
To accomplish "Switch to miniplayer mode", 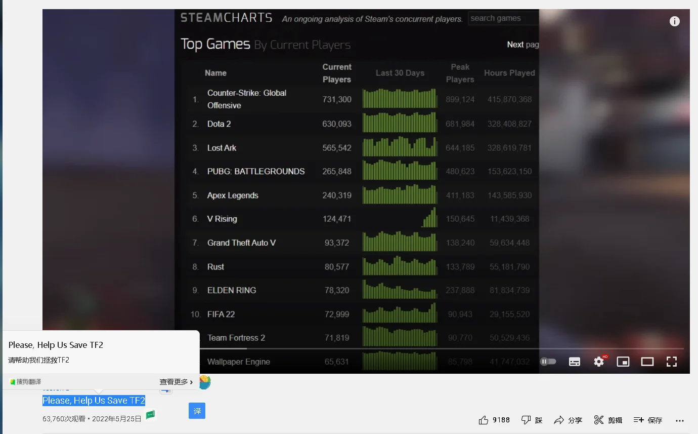I will 623,362.
